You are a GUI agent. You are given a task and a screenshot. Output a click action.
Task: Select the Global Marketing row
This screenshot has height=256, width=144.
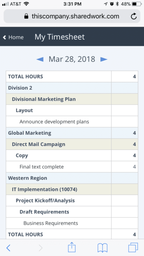tap(72, 133)
